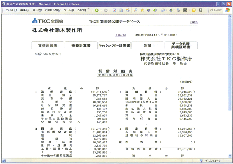Screen dimensions: 233x164
Task: Click the Forward navigation arrow icon
Action: [x=106, y=10]
